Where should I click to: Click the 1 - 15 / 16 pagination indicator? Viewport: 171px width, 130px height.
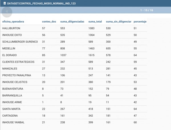(x=146, y=10)
